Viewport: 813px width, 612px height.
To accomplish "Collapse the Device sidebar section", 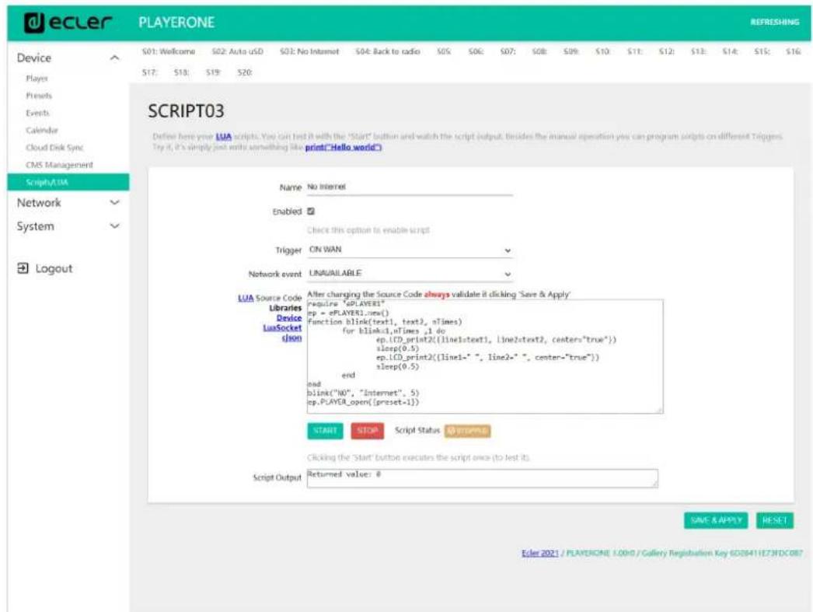I will tap(114, 58).
